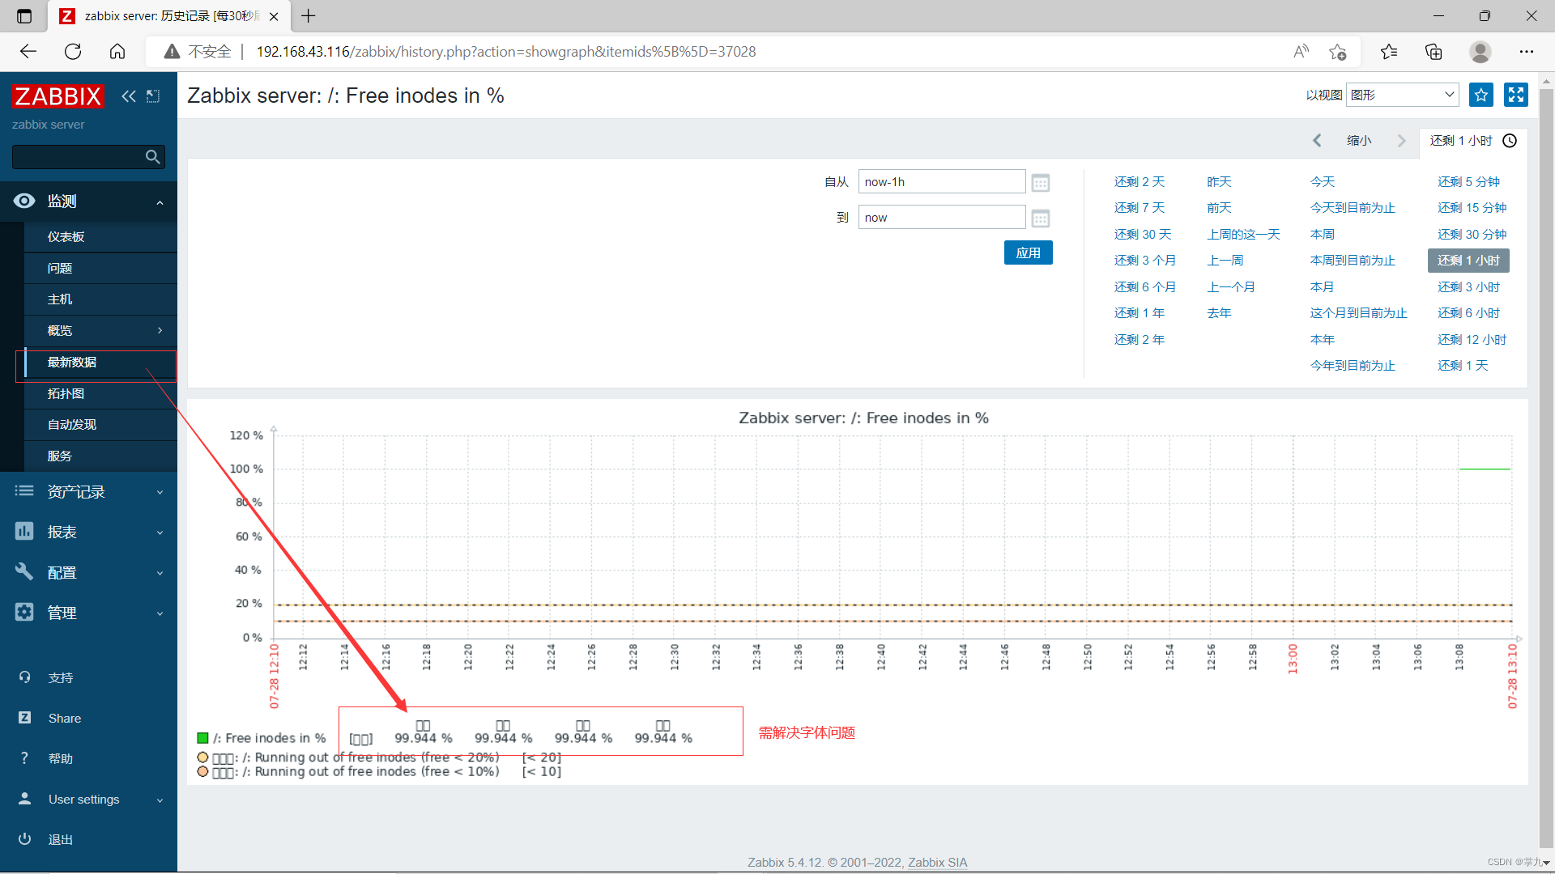Click the fullscreen kiosk mode icon

tap(1515, 95)
